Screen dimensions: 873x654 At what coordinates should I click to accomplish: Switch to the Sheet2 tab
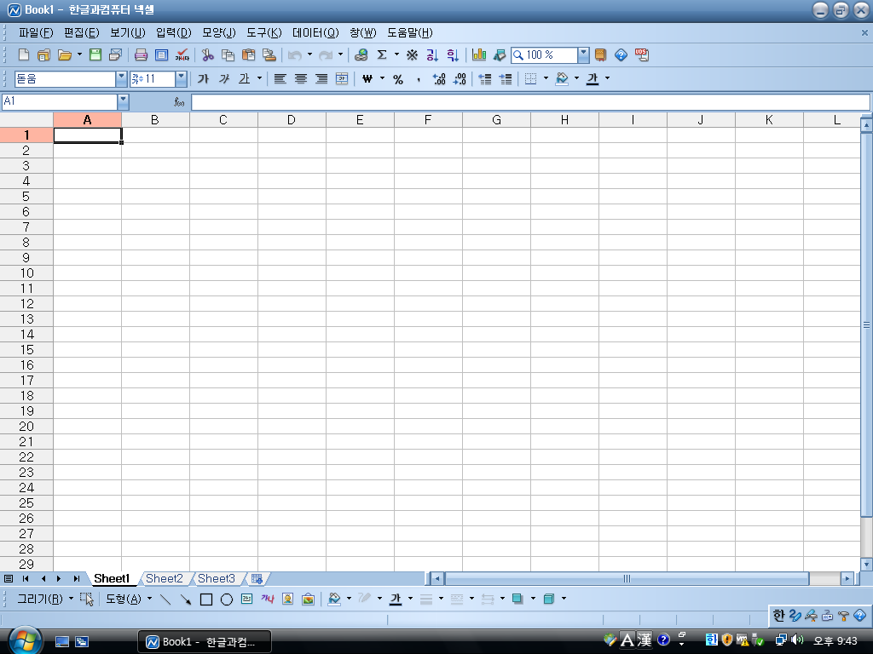(165, 578)
